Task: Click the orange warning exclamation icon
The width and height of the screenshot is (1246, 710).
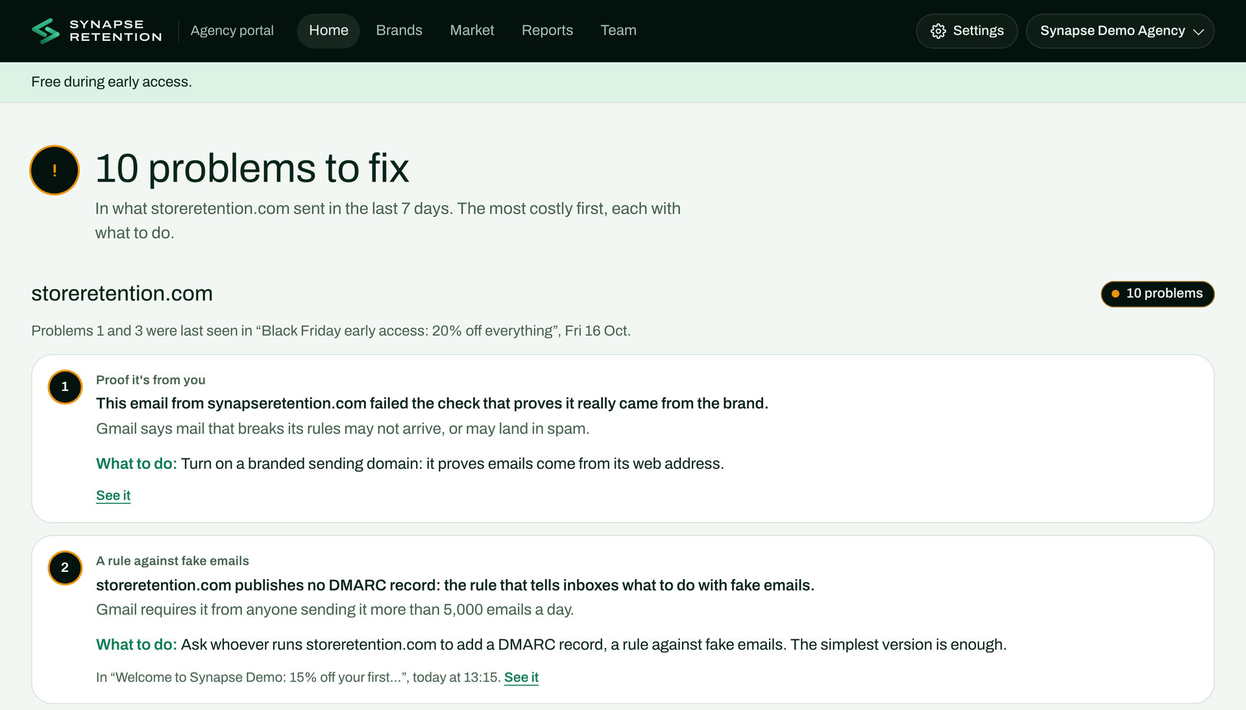Action: [x=55, y=170]
